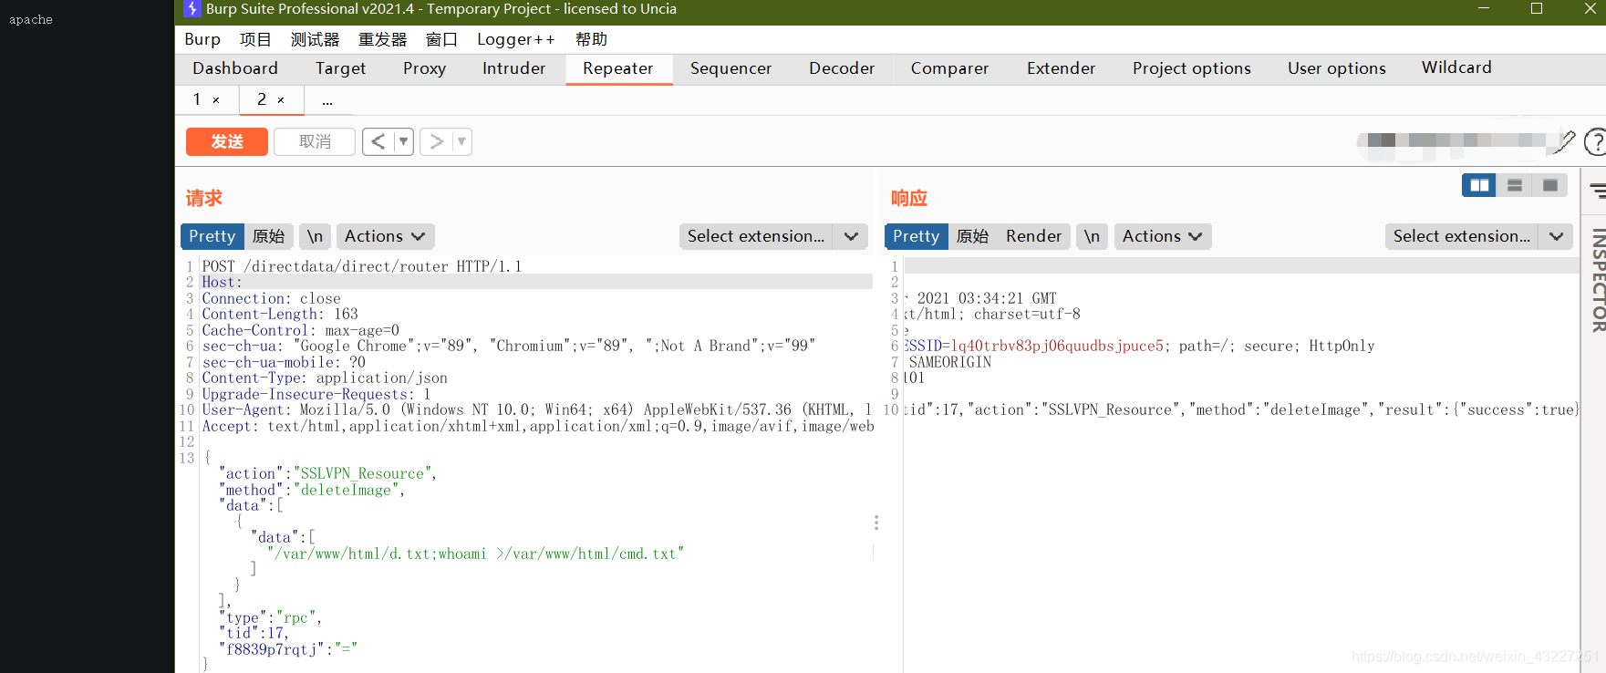
Task: Open response Select extension combo box
Action: point(1461,236)
